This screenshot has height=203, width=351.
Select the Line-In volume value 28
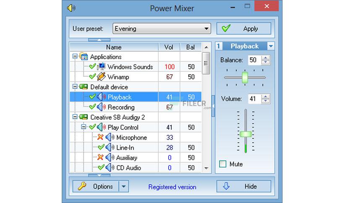pyautogui.click(x=170, y=147)
